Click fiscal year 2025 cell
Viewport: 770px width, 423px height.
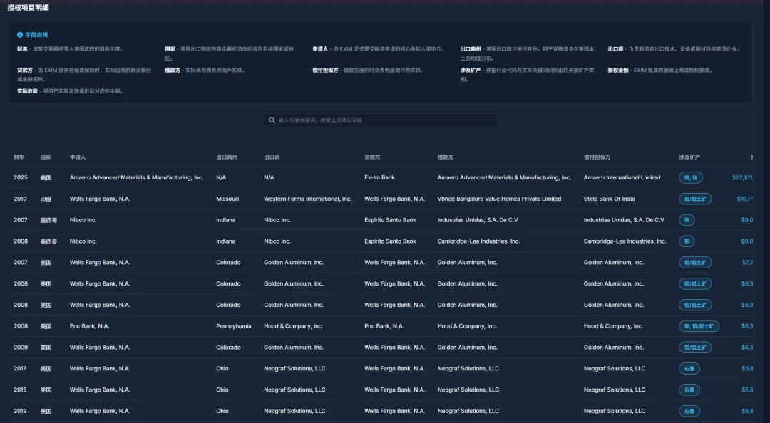click(x=21, y=177)
